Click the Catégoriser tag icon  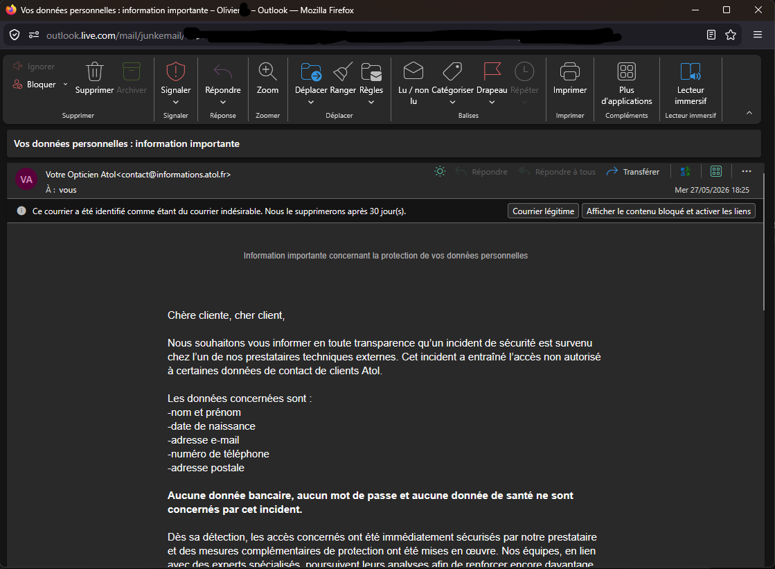[x=452, y=72]
